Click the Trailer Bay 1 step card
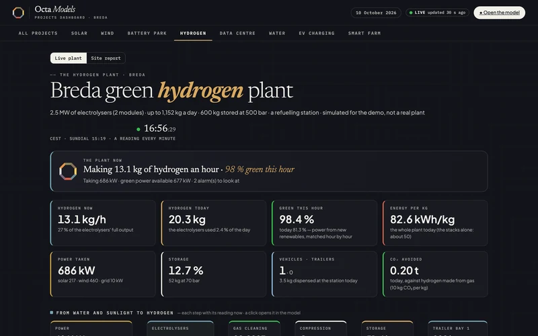The height and width of the screenshot is (336, 538). [x=458, y=329]
